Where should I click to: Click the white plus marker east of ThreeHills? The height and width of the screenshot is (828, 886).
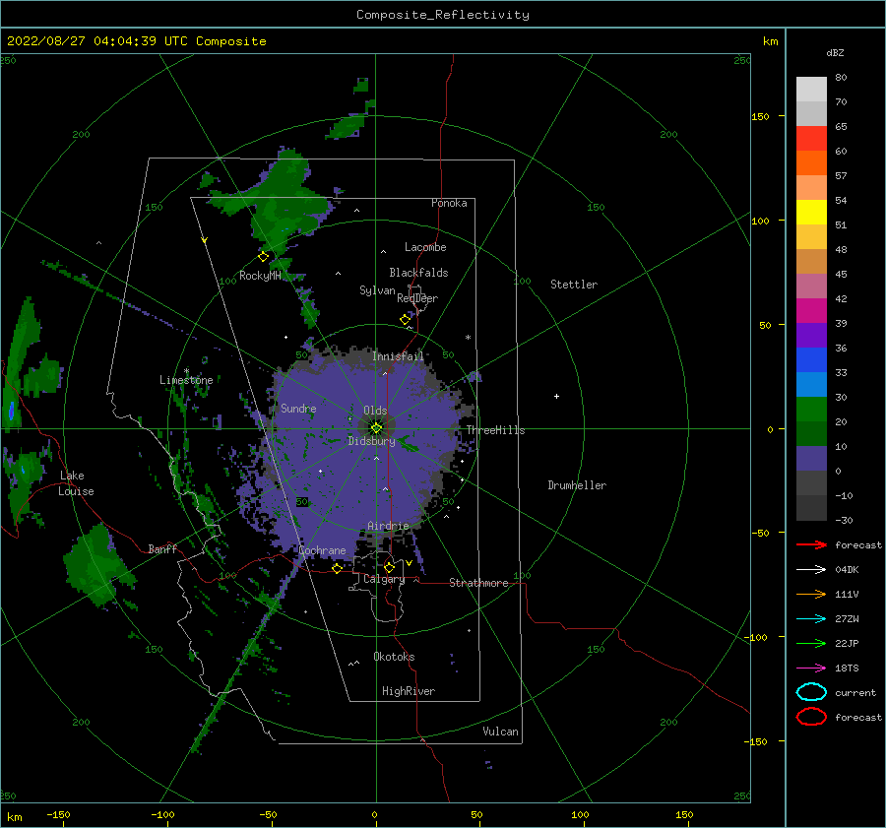point(556,396)
